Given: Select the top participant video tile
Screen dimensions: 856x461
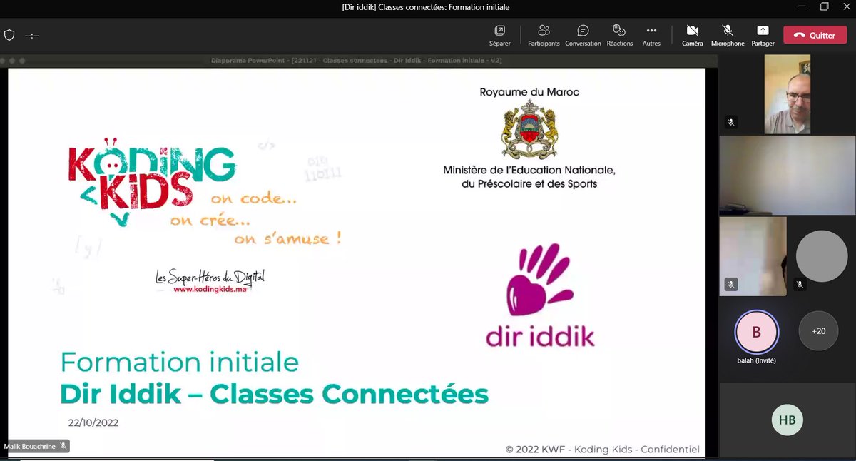Looking at the screenshot, I should (788, 94).
